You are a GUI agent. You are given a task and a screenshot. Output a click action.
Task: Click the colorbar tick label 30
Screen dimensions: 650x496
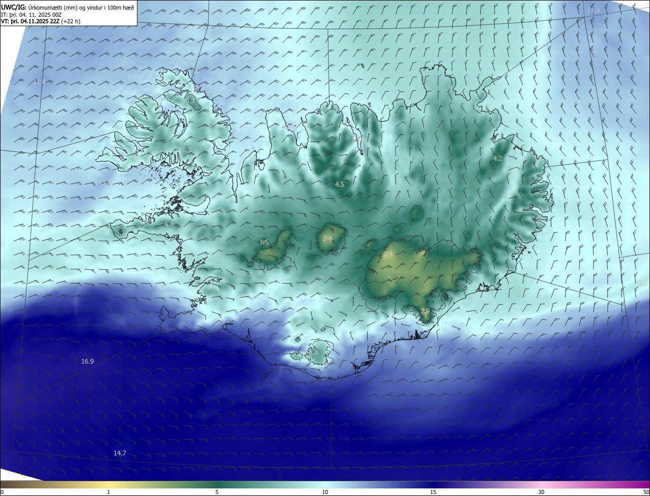[x=541, y=492]
